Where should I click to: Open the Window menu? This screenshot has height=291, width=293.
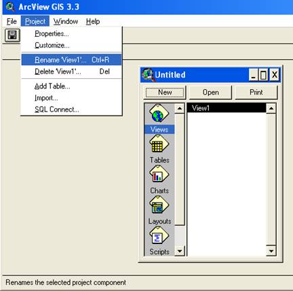(x=66, y=21)
